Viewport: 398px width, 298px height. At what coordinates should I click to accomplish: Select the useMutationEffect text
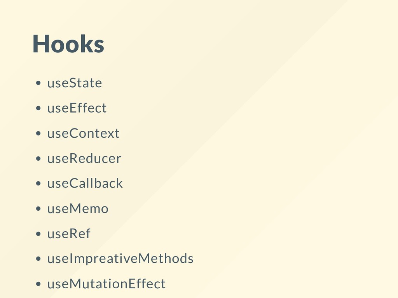[x=106, y=284]
